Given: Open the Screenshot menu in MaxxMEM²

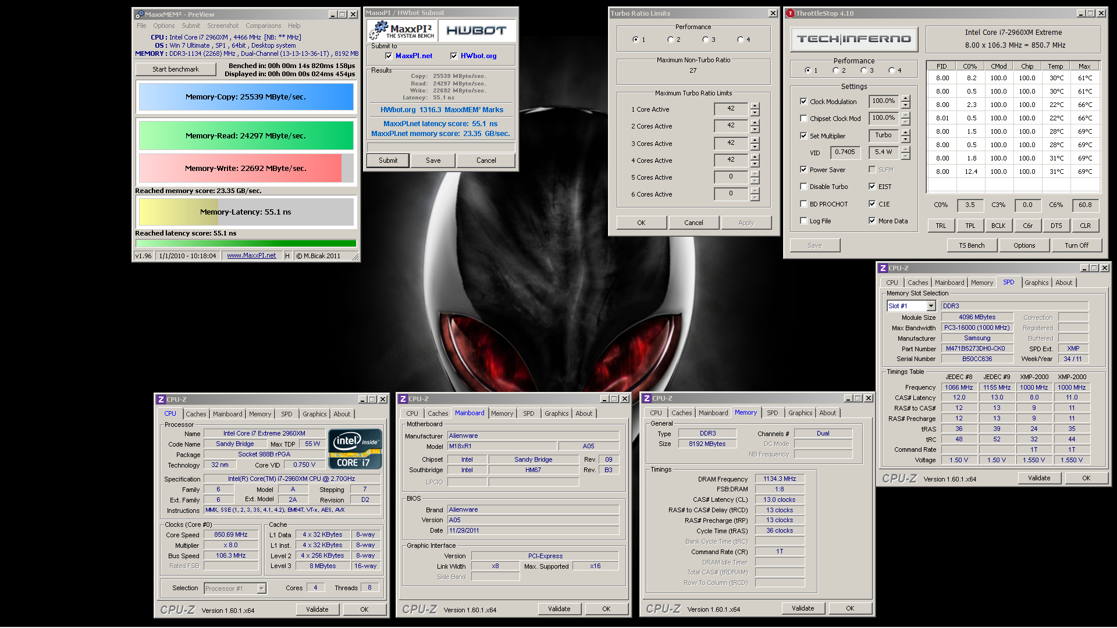Looking at the screenshot, I should pos(223,26).
